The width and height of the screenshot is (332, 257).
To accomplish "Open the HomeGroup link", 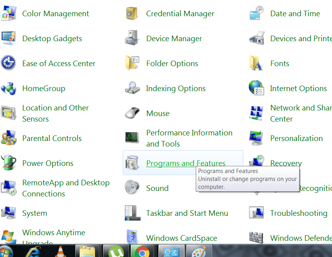I will click(x=44, y=89).
